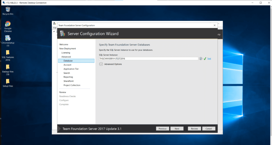Click the info icon beside SQL Server Instance
The height and width of the screenshot is (145, 272).
coord(201,59)
